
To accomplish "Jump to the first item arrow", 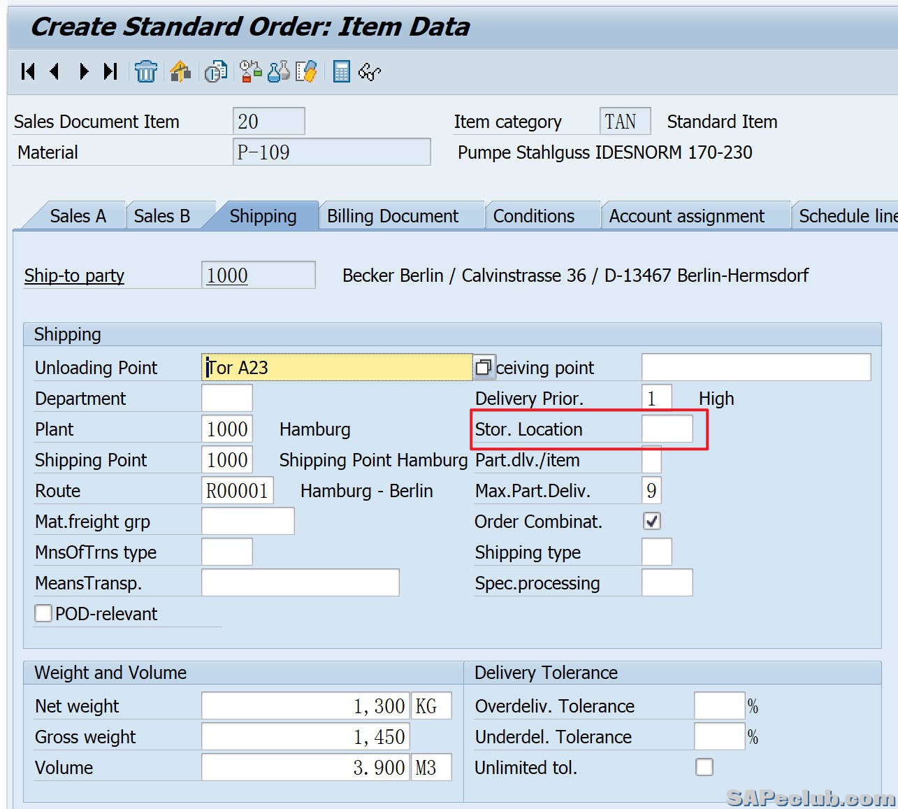I will (x=28, y=71).
